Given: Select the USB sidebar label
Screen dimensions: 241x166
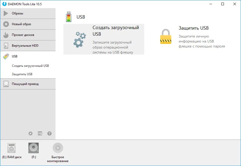Looking at the screenshot, I should click(14, 56).
